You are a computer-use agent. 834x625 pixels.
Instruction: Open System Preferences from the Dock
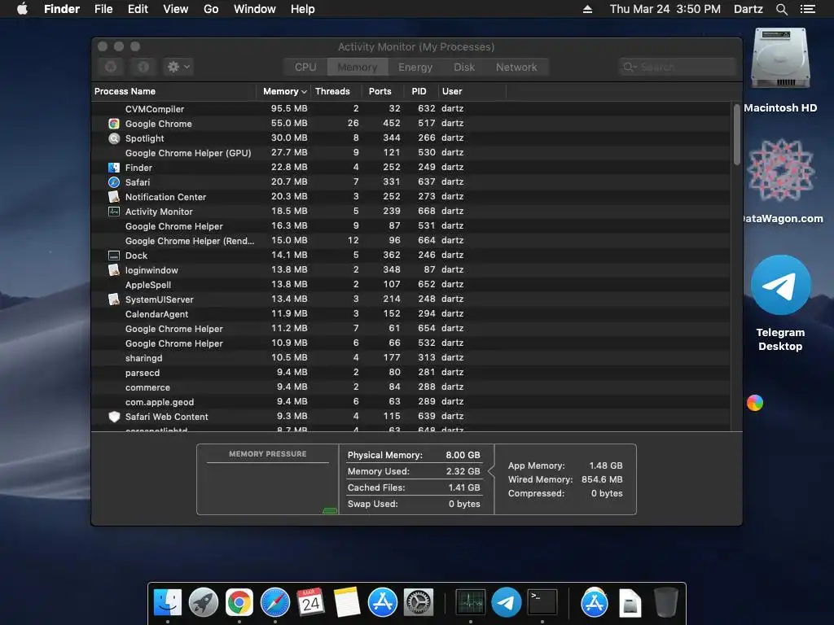[419, 603]
